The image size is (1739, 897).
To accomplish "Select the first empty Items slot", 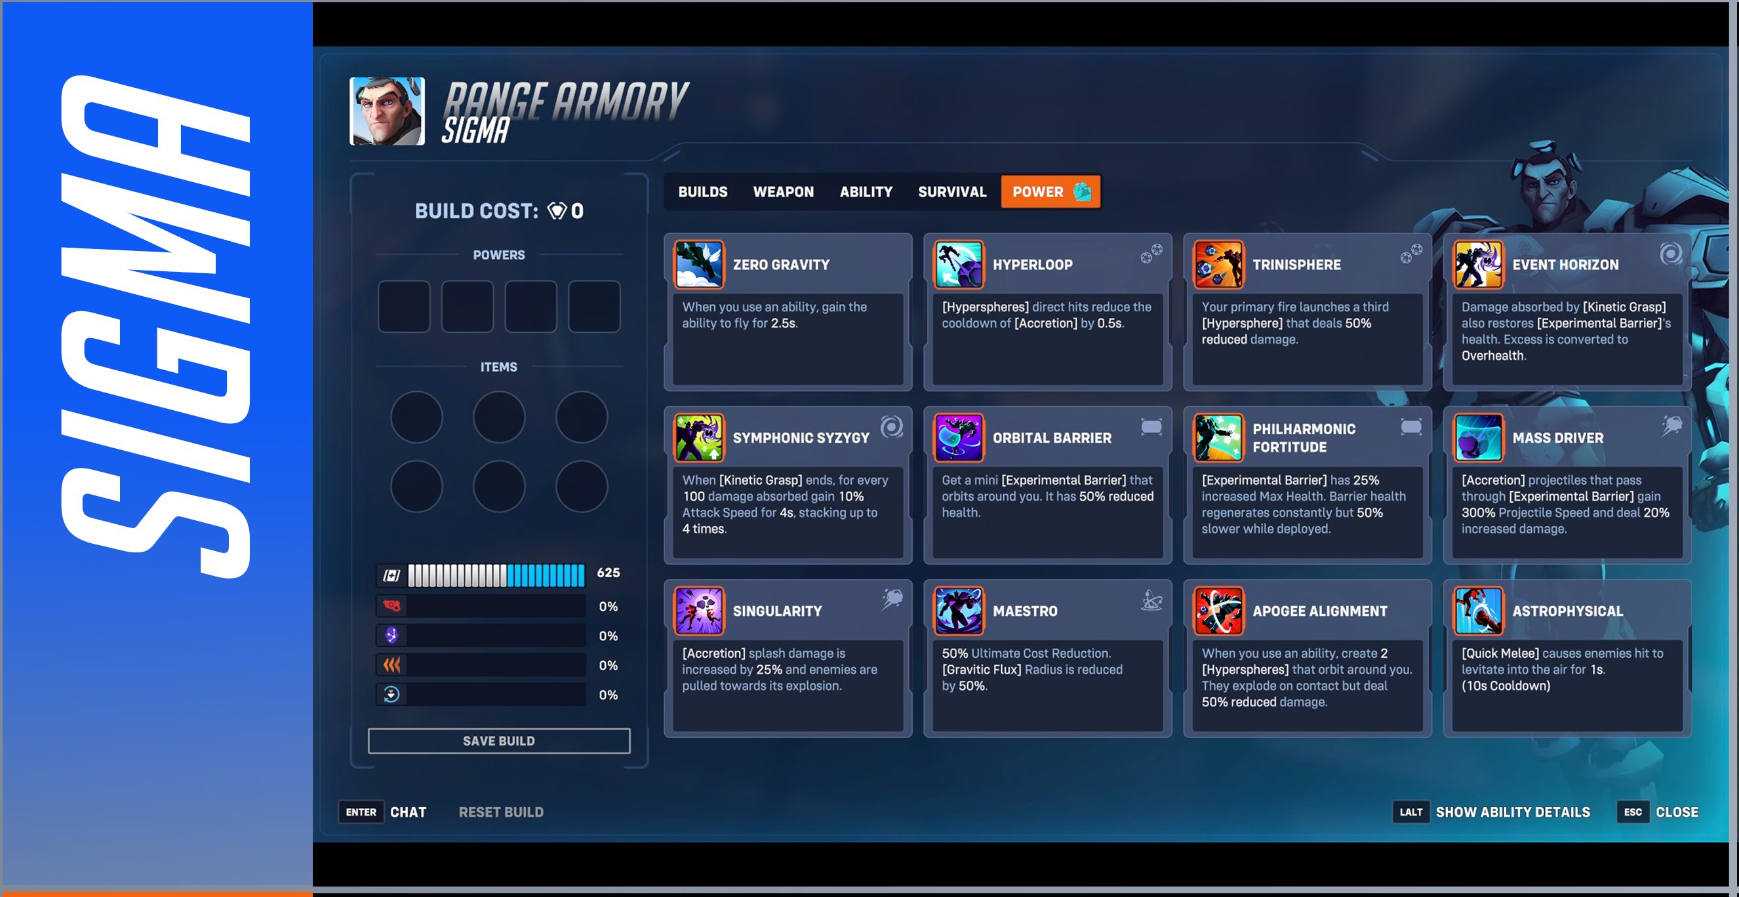I will [x=416, y=417].
